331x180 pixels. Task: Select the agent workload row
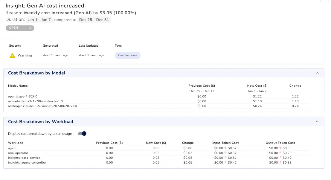click(158, 148)
